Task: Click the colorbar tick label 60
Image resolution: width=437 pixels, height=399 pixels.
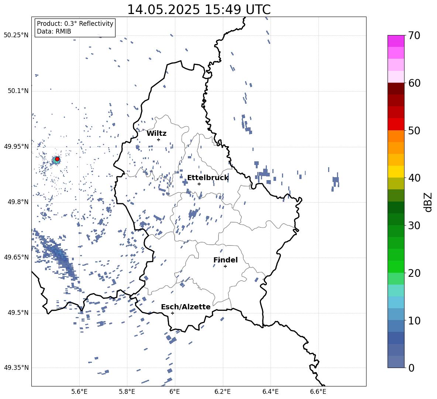Action: pos(414,83)
